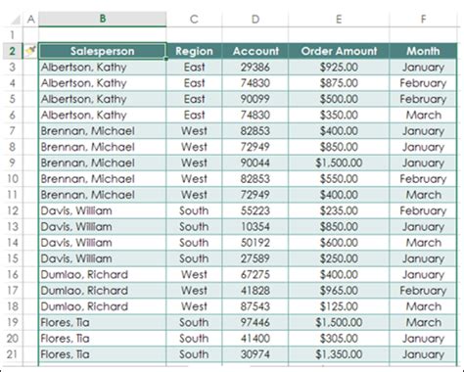Select account cell 55223
Image resolution: width=464 pixels, height=372 pixels.
click(255, 210)
